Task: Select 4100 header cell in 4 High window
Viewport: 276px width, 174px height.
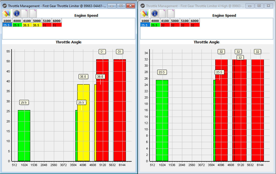Action: click(x=165, y=21)
